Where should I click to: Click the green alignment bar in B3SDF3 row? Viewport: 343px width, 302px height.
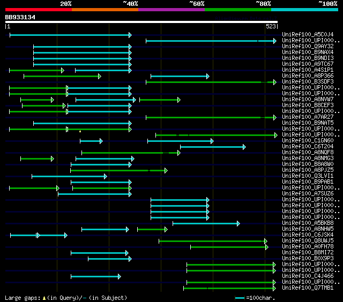[x=211, y=82]
